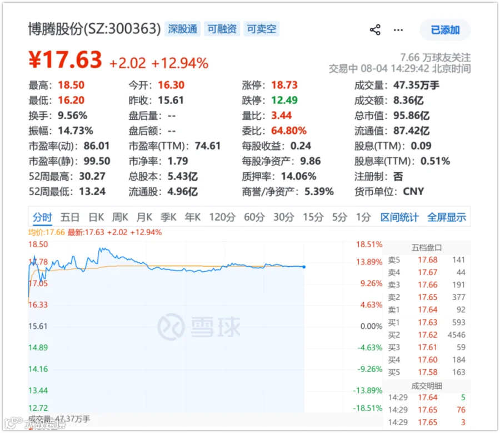The image size is (500, 433).
Task: Open the 月K chart tab
Action: coord(144,217)
